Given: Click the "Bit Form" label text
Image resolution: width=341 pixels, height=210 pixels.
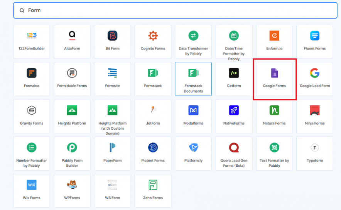Looking at the screenshot, I should [x=112, y=49].
